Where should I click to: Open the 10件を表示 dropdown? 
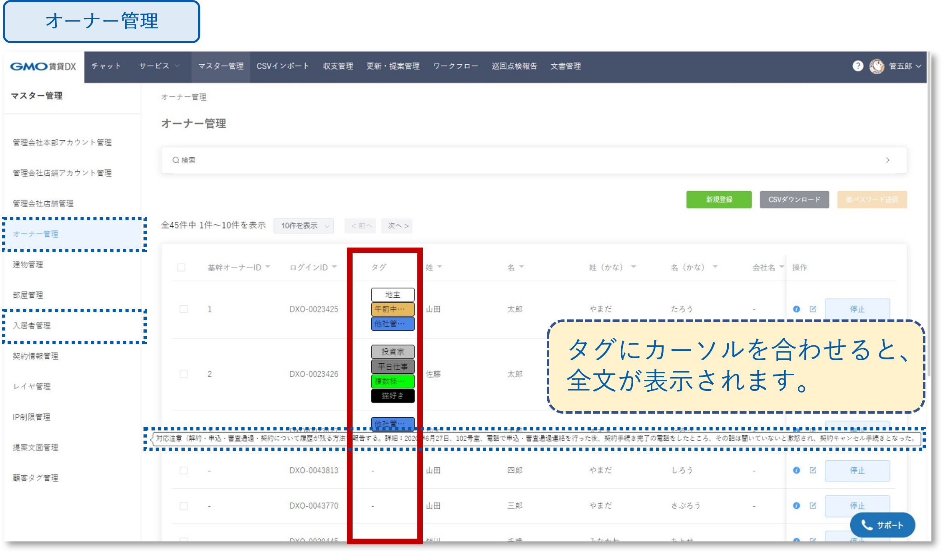coord(303,226)
